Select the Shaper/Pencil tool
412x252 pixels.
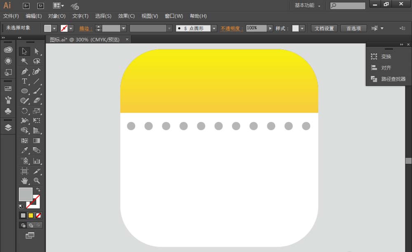24,100
